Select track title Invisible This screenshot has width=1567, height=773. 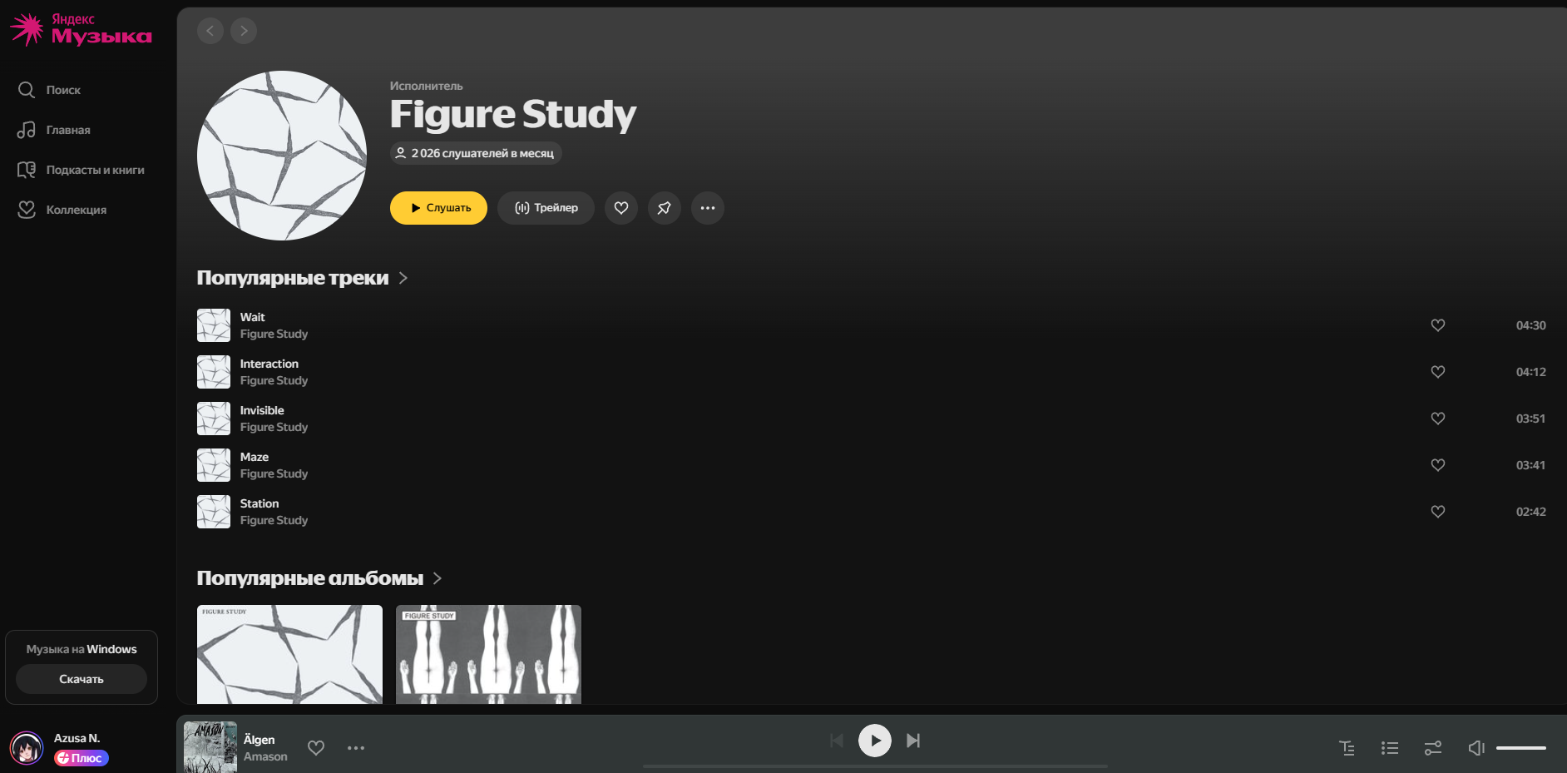pyautogui.click(x=262, y=410)
